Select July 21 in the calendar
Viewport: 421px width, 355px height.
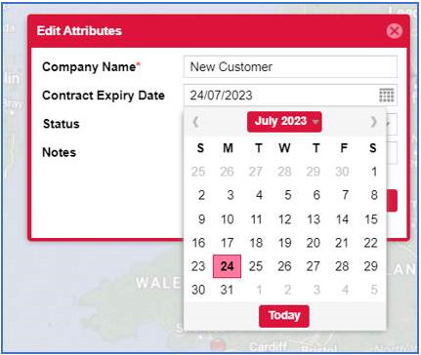[342, 243]
